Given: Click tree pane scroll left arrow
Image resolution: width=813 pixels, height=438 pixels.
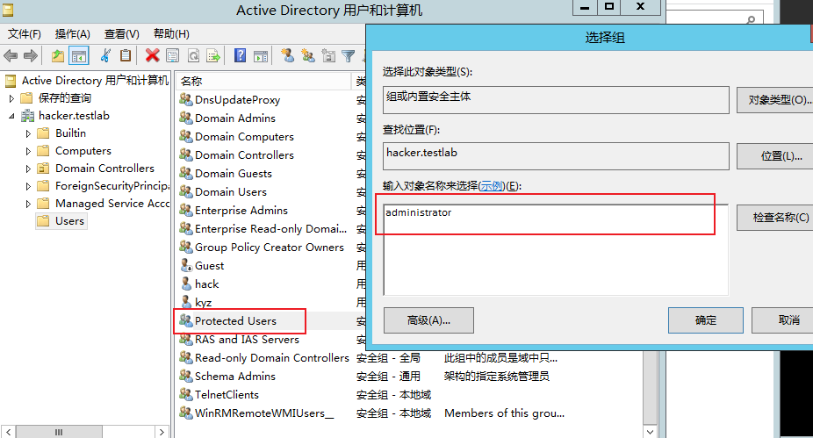Looking at the screenshot, I should click(x=8, y=432).
